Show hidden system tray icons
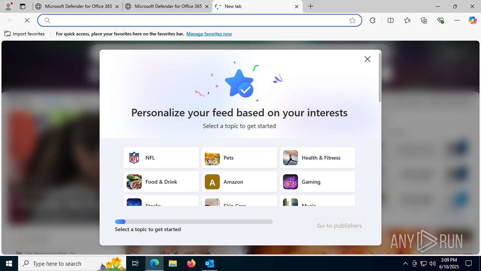The image size is (481, 271). point(405,263)
